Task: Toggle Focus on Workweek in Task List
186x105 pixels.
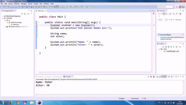Action: click(x=170, y=14)
